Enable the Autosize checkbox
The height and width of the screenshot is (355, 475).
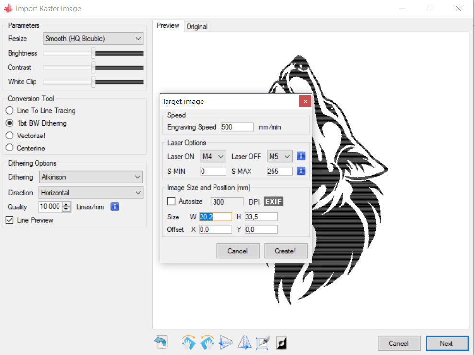tap(171, 201)
